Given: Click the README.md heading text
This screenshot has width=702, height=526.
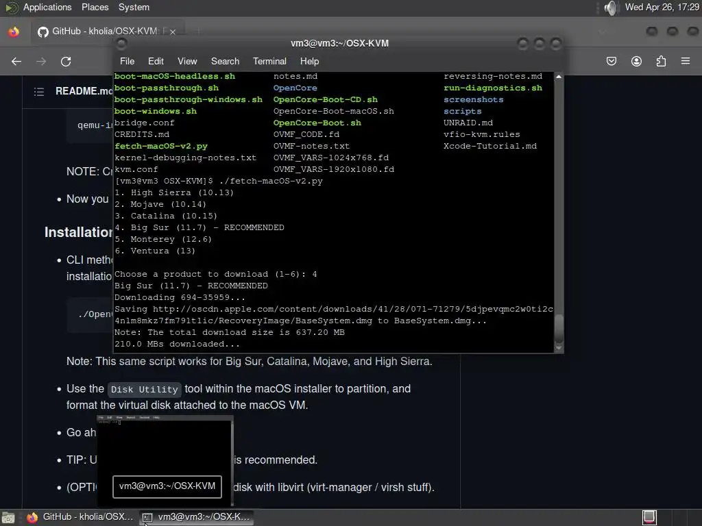Looking at the screenshot, I should point(83,91).
